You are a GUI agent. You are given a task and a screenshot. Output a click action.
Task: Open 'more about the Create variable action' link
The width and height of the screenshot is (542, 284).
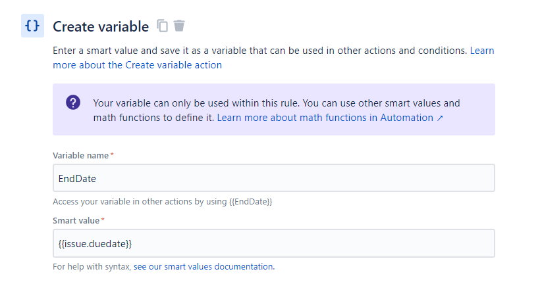point(137,65)
